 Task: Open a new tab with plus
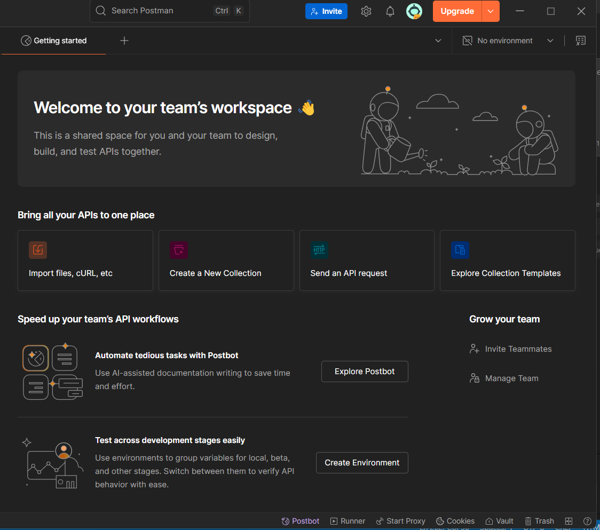[x=124, y=41]
